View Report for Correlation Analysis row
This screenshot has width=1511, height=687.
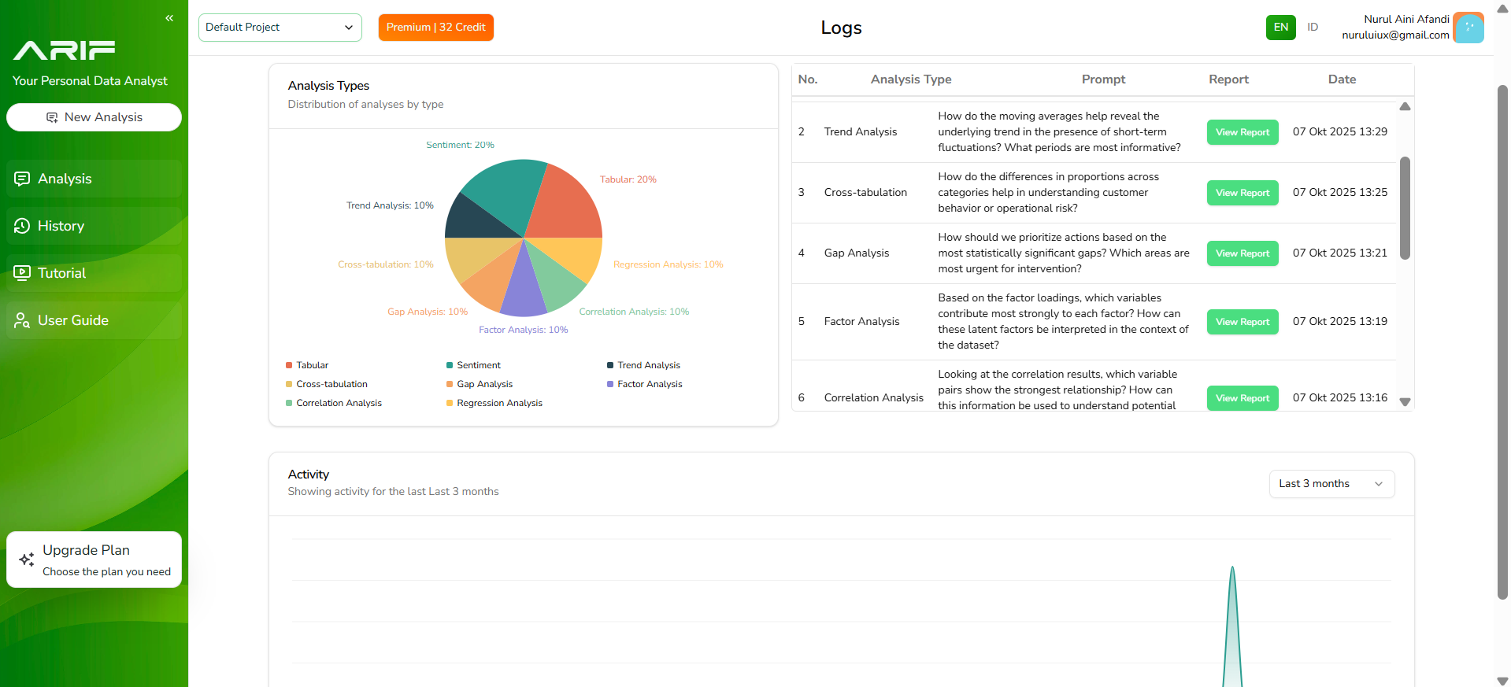pyautogui.click(x=1243, y=398)
